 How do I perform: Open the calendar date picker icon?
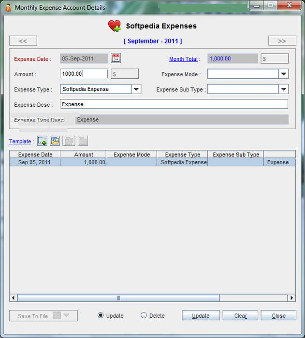(x=116, y=58)
